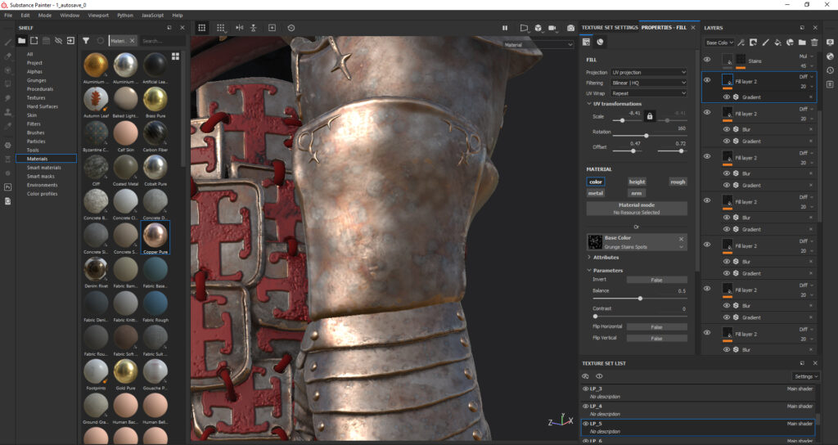The width and height of the screenshot is (838, 445).
Task: Toggle the height material channel button
Action: pos(637,182)
